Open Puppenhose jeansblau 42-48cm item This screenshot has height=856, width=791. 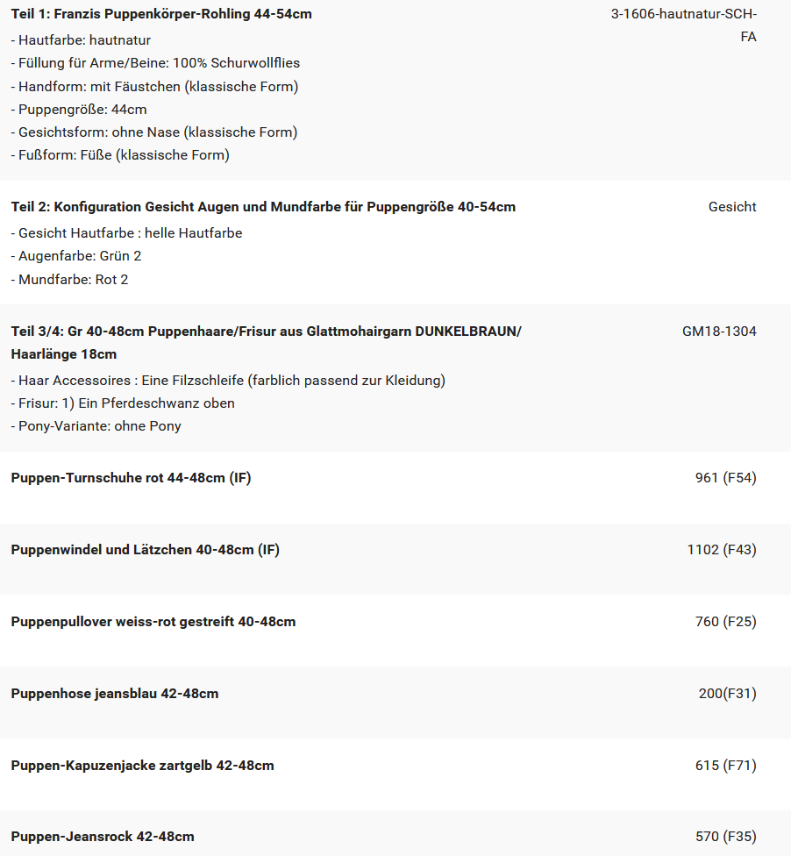[115, 694]
